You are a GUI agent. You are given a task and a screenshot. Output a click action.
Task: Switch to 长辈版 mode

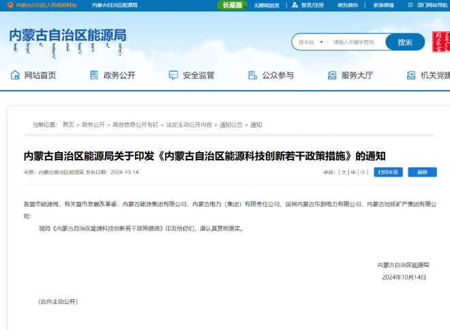click(x=232, y=5)
